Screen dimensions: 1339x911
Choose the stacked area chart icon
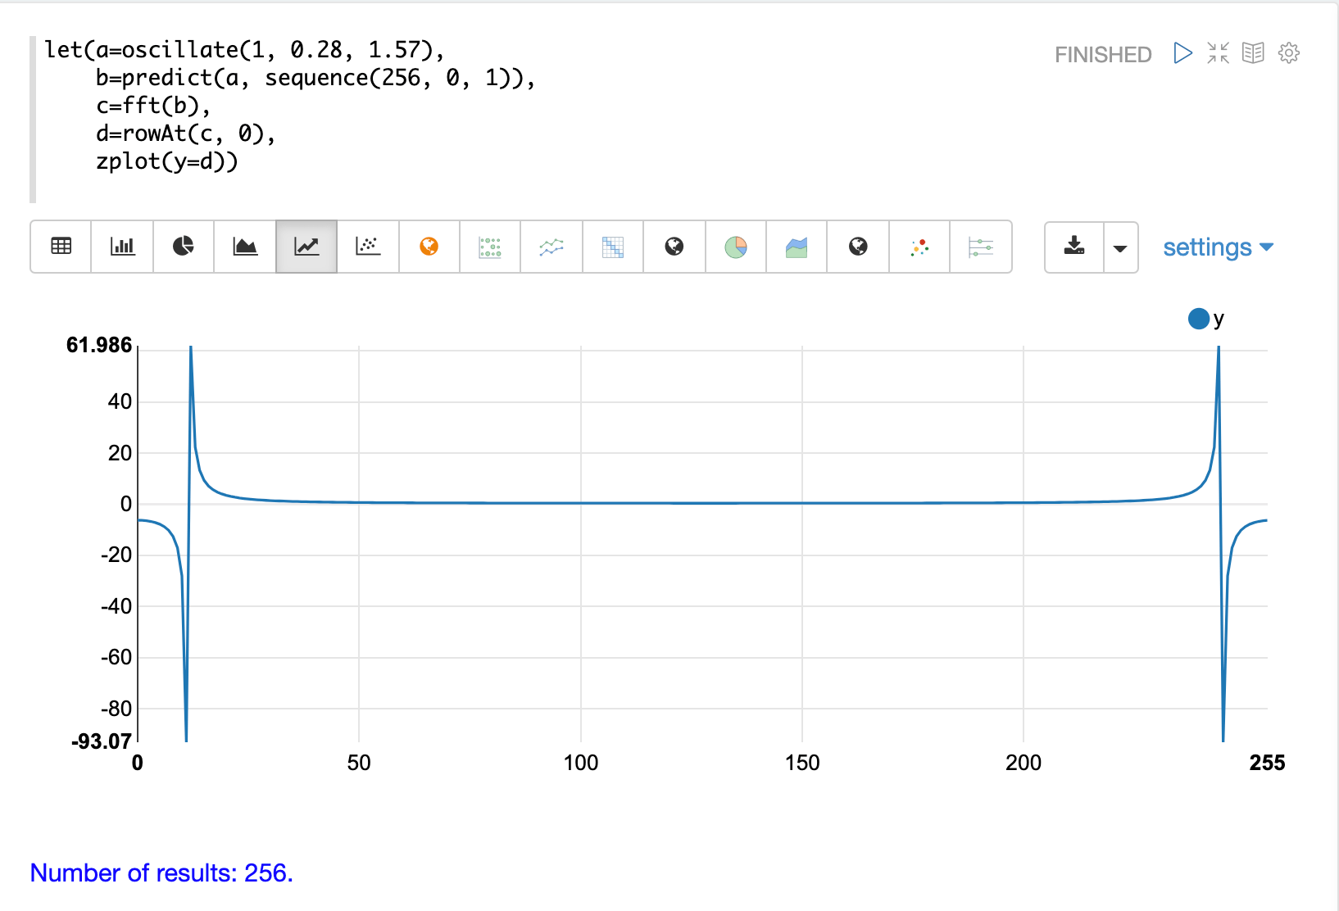pyautogui.click(x=796, y=247)
